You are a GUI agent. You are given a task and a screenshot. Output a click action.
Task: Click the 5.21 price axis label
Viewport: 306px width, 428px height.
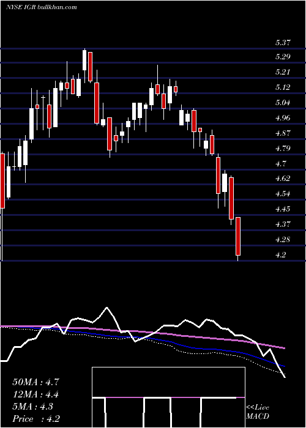click(x=283, y=72)
